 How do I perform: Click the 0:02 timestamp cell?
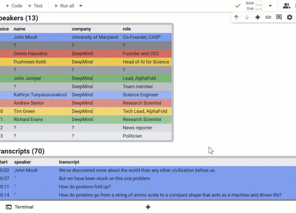point(4,170)
